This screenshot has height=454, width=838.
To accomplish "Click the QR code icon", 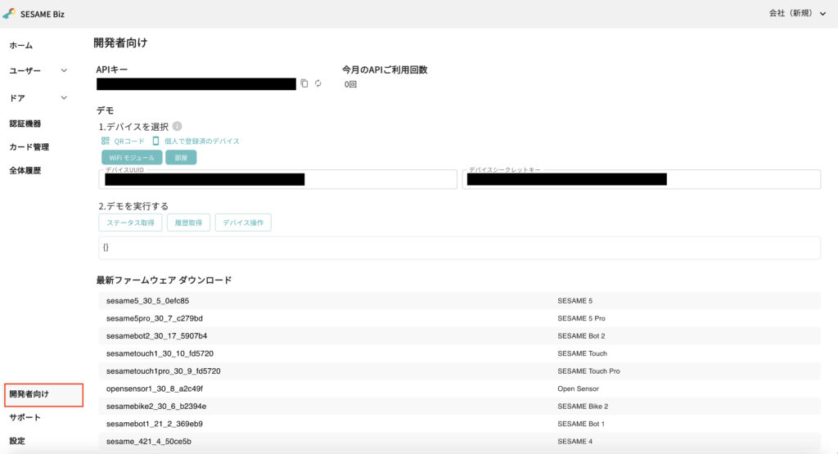I will [x=106, y=141].
